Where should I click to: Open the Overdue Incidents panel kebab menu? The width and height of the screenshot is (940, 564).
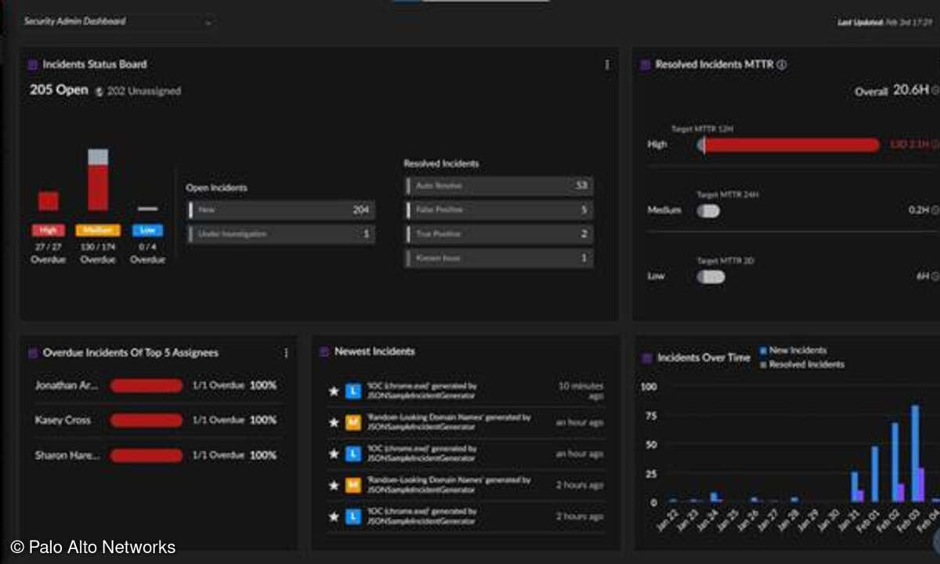pos(286,353)
